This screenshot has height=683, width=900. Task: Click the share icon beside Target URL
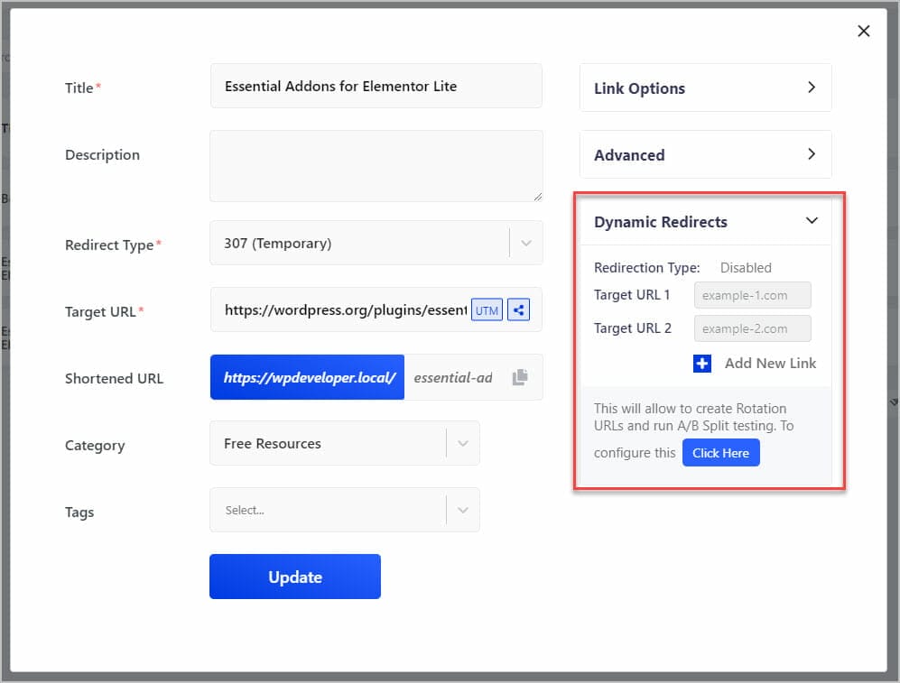[x=518, y=310]
